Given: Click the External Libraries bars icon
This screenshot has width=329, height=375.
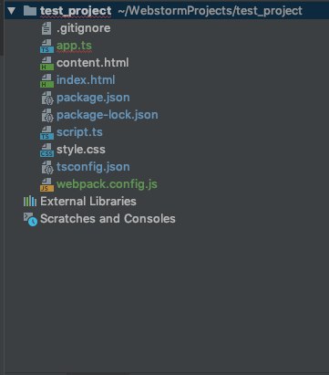Looking at the screenshot, I should [30, 202].
